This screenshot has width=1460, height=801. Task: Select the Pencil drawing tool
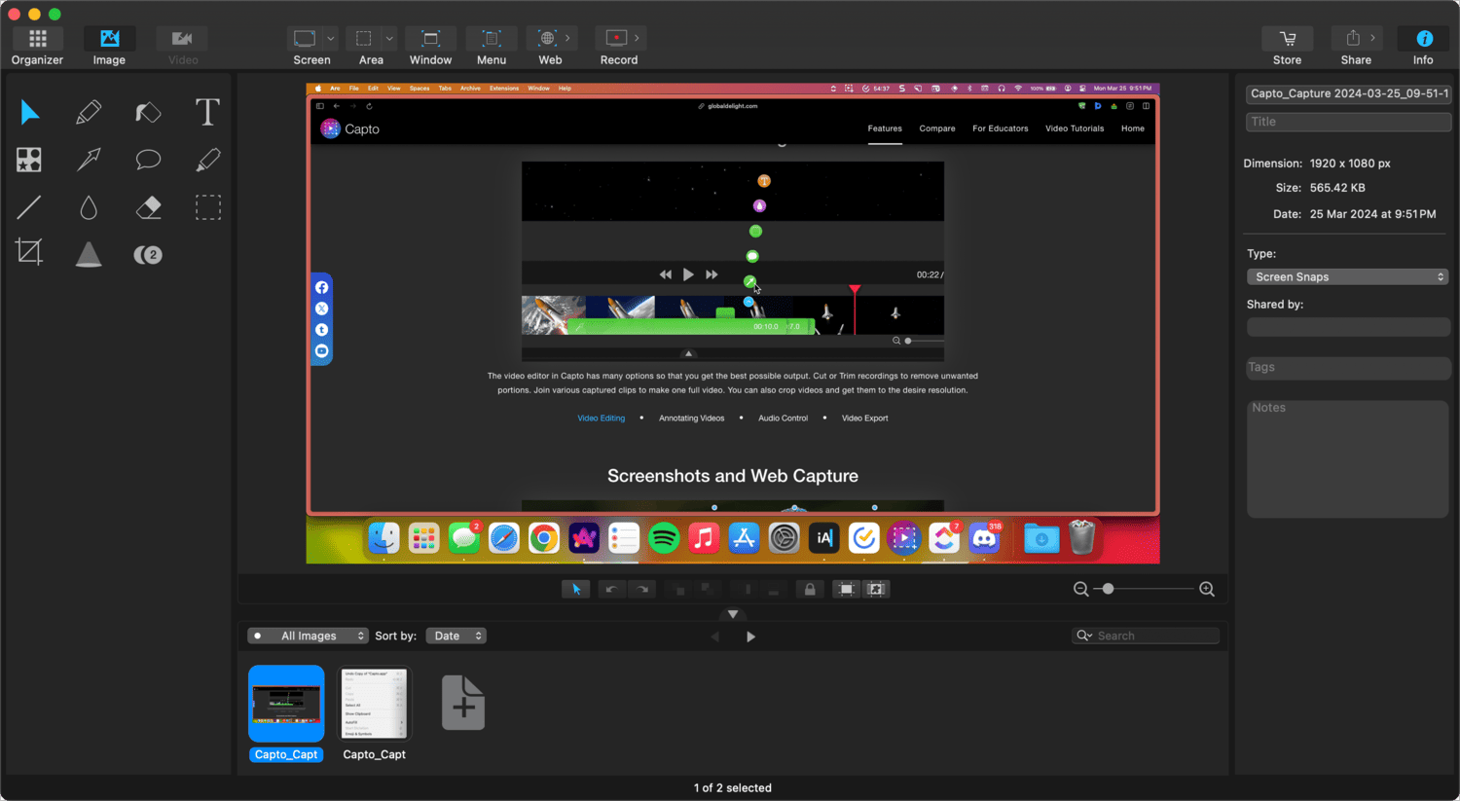[x=89, y=112]
